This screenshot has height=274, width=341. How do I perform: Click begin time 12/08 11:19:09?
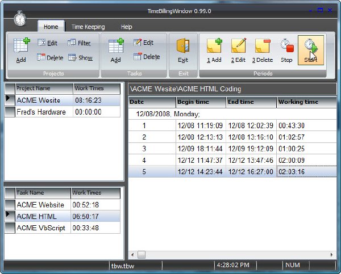(200, 125)
